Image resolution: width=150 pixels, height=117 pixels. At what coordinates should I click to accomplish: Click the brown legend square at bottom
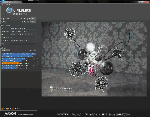pyautogui.click(x=13, y=109)
